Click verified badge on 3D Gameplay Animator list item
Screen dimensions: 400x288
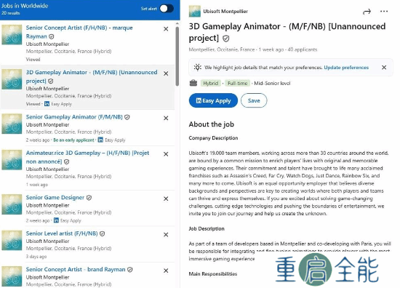(x=50, y=81)
